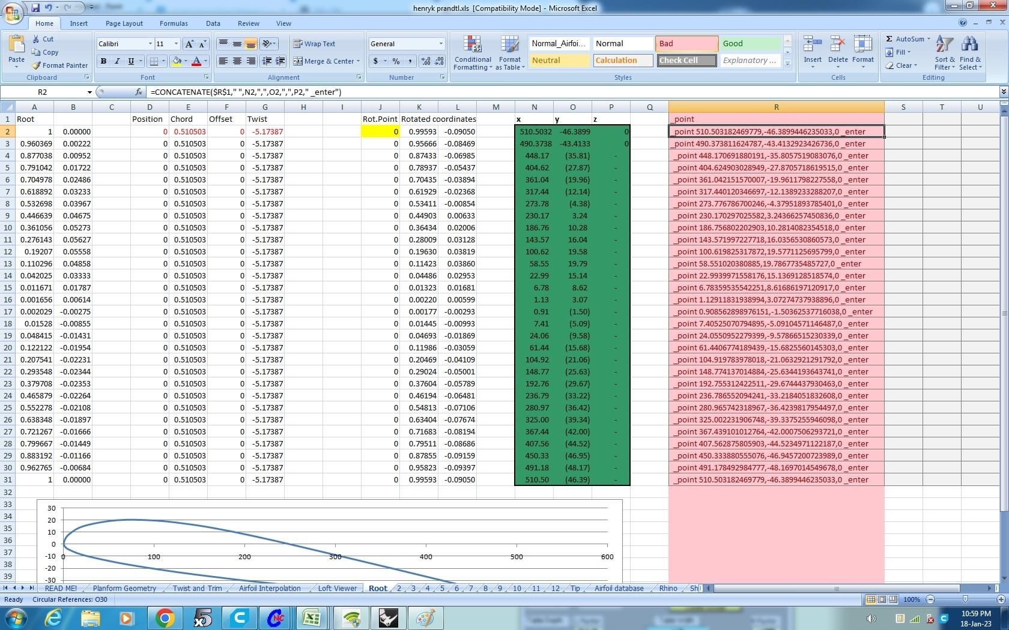Expand the General number format dropdown
The image size is (1009, 630).
click(441, 44)
